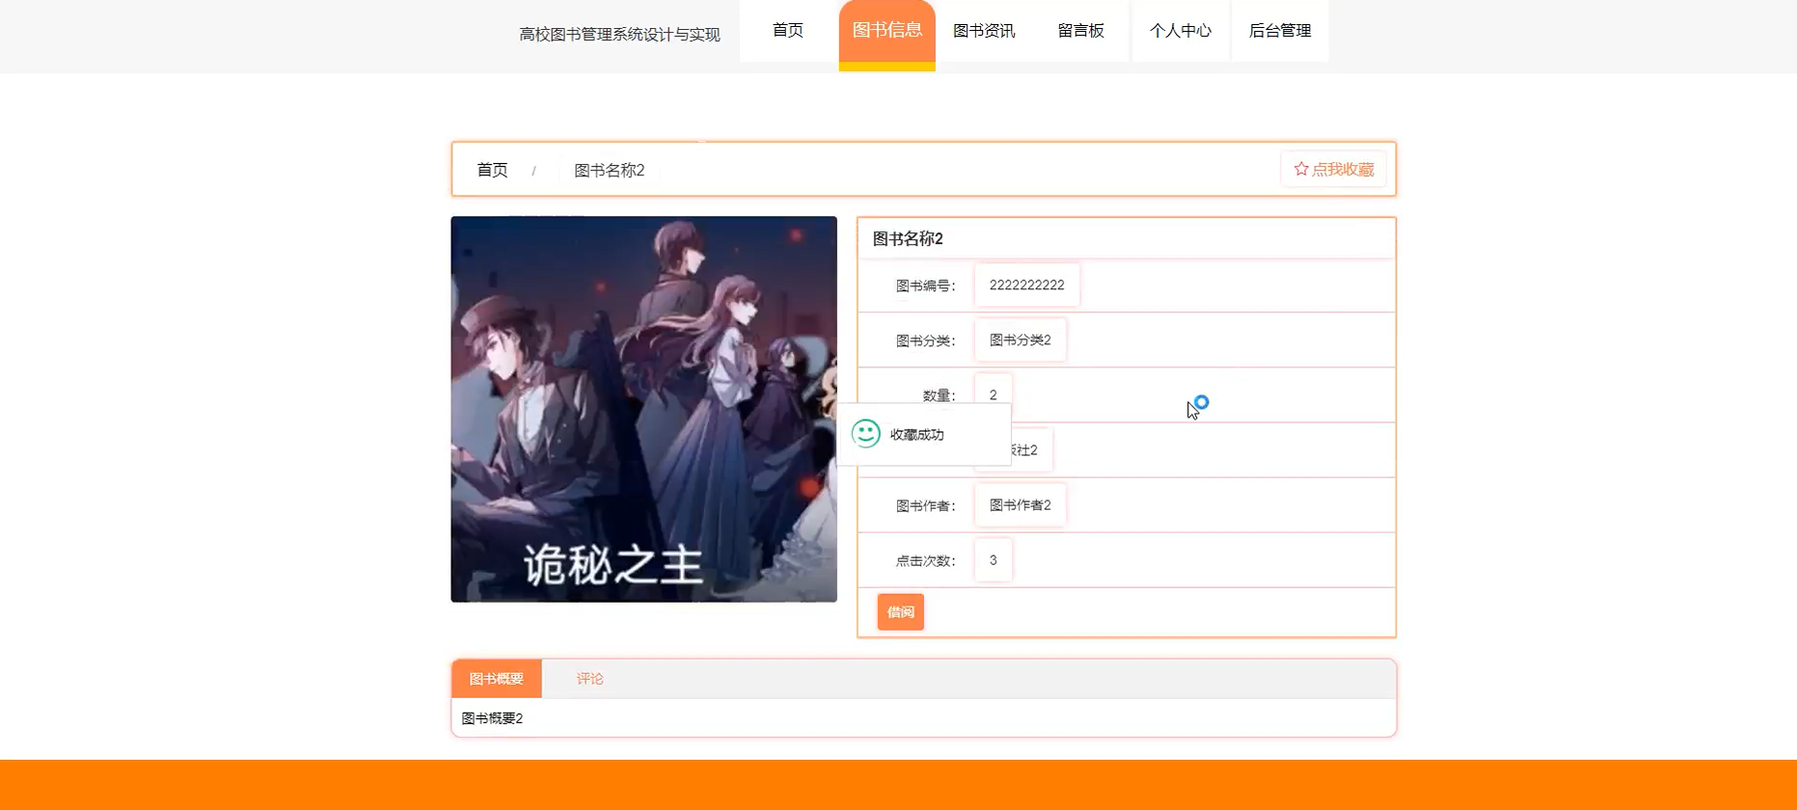Switch to the 评论 comments tab
The image size is (1797, 810).
(590, 679)
